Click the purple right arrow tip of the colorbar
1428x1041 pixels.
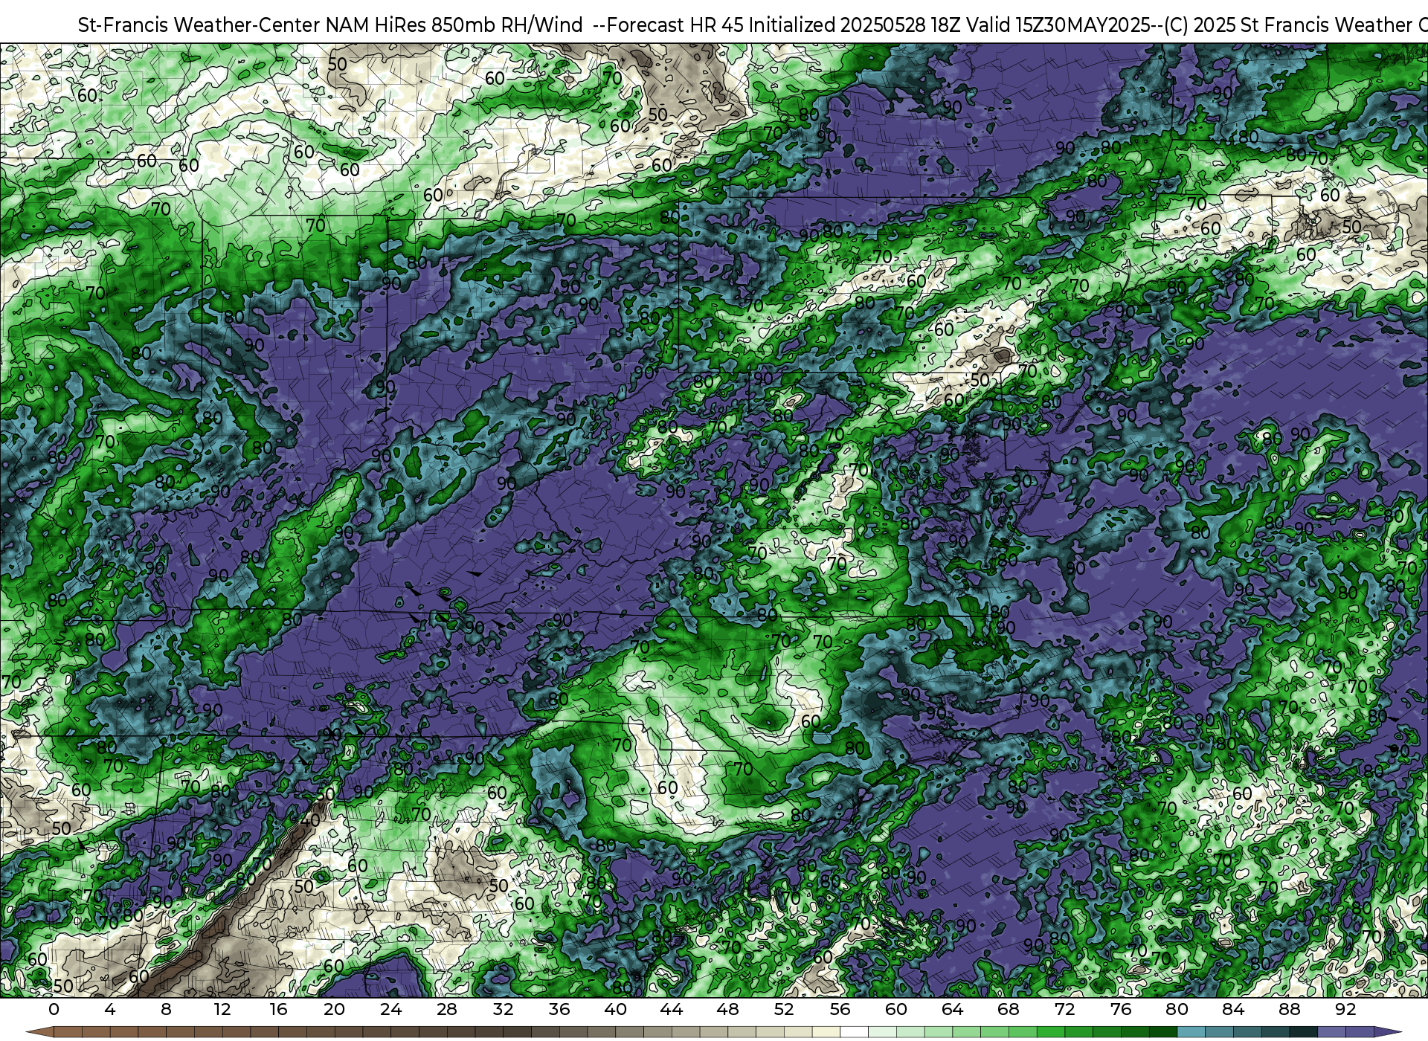coord(1387,1032)
